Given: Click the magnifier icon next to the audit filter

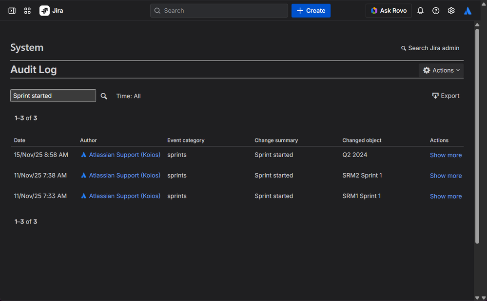Looking at the screenshot, I should 104,96.
